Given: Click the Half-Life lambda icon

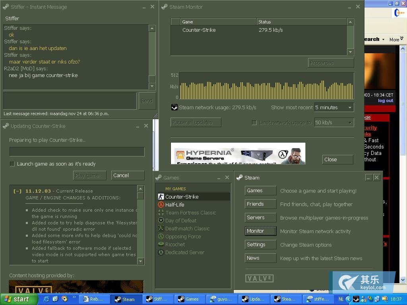Looking at the screenshot, I should tap(161, 205).
